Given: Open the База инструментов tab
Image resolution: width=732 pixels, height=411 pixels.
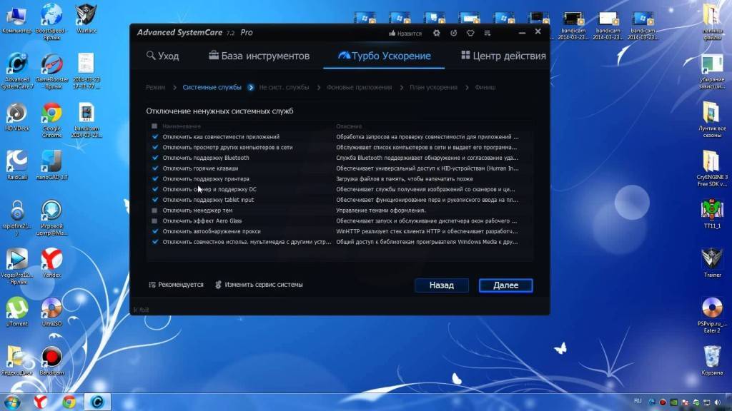Looking at the screenshot, I should [x=259, y=56].
